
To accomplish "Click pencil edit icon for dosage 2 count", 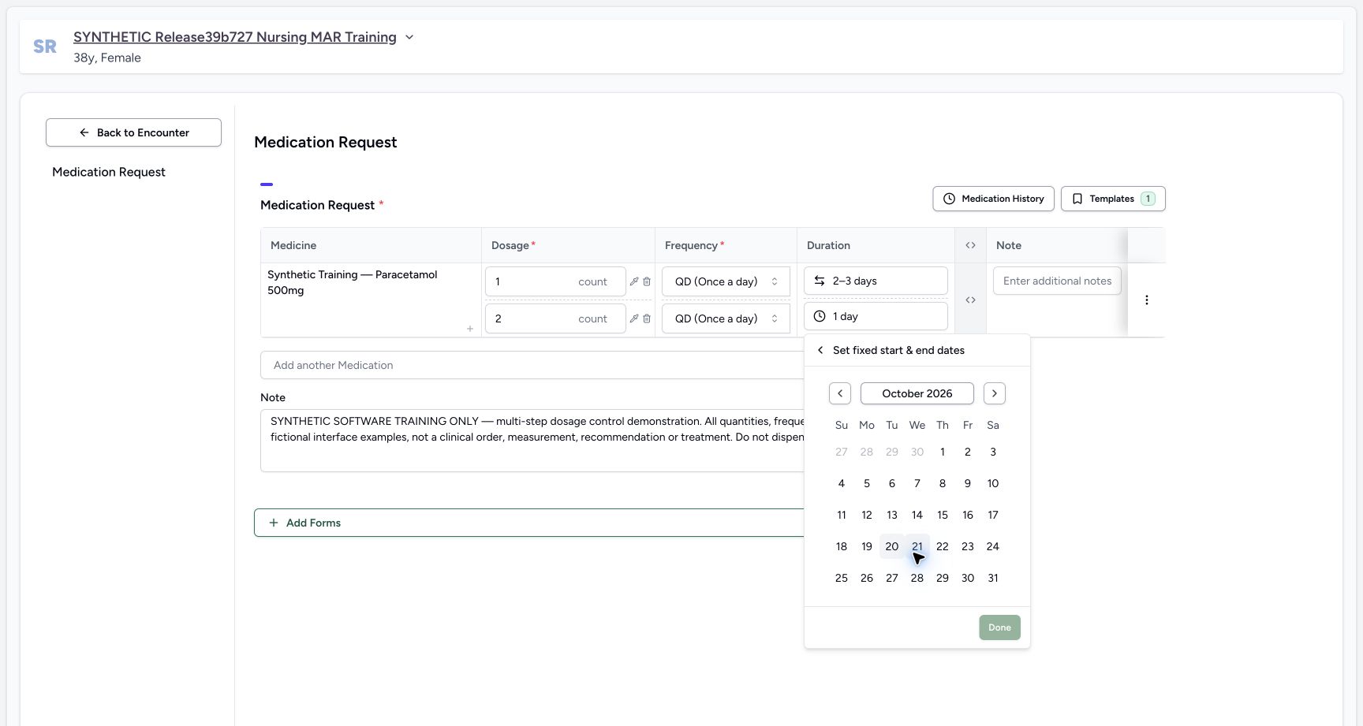I will tap(634, 318).
